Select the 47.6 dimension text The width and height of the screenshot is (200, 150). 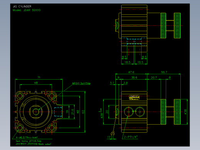pyautogui.click(x=131, y=72)
